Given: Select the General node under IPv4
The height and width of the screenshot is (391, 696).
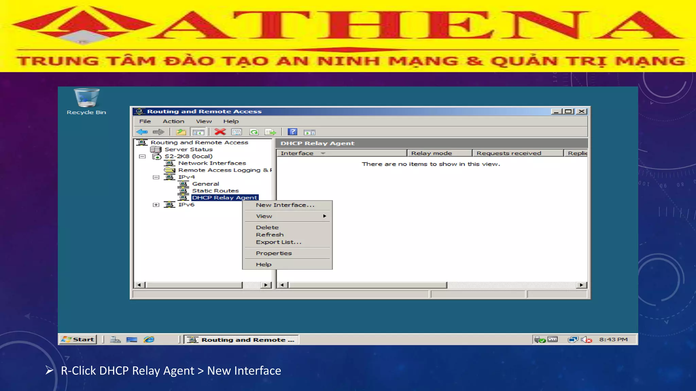Looking at the screenshot, I should 206,184.
